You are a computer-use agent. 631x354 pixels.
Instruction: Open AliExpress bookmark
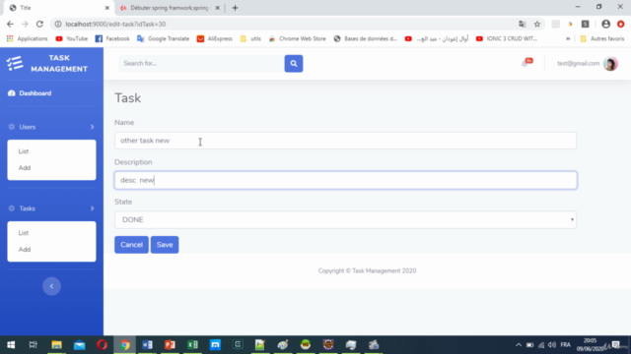tap(215, 38)
